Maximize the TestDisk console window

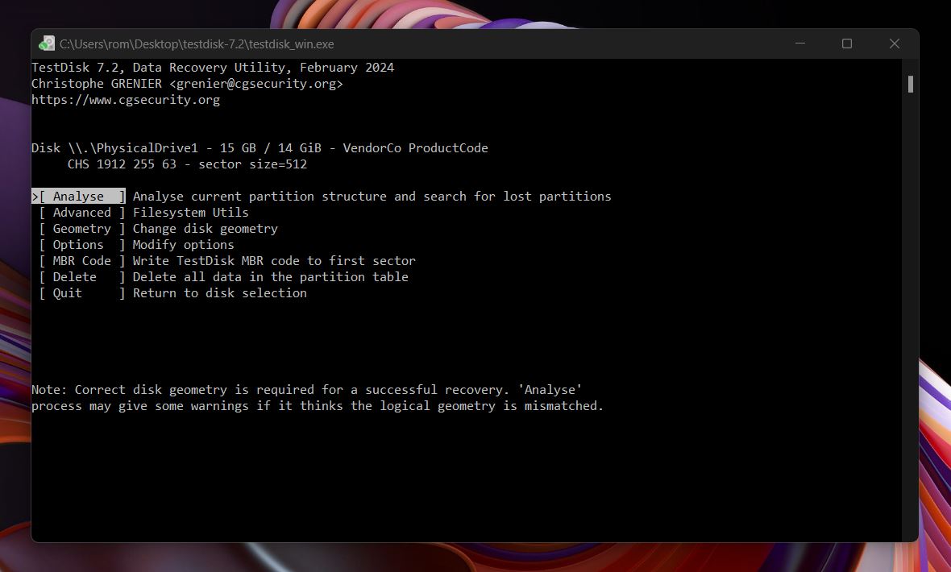[x=847, y=44]
